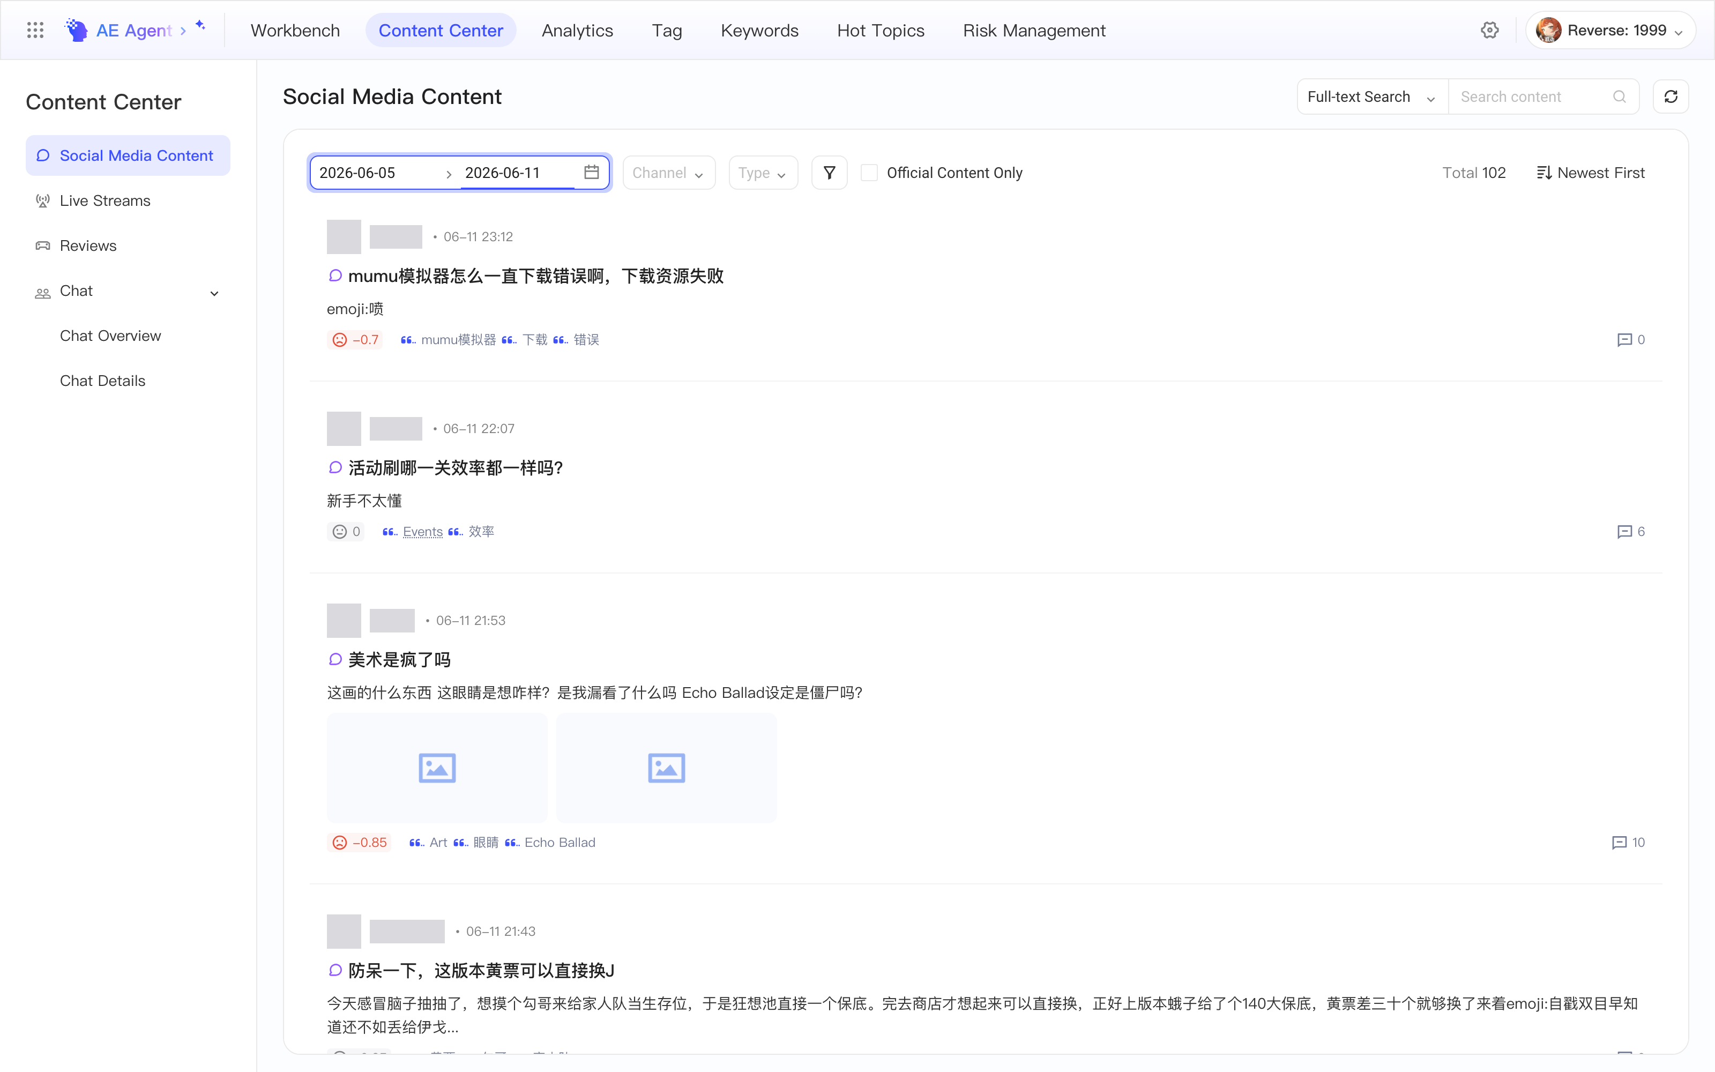Open the Analytics tab

click(x=577, y=31)
